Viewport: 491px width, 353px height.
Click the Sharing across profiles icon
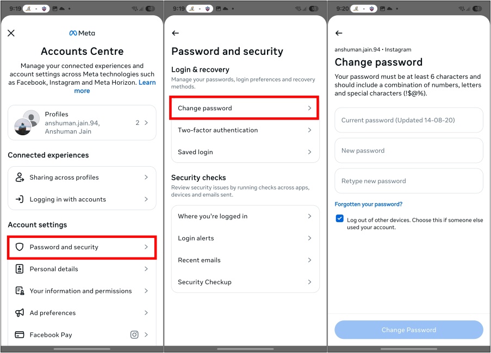20,177
